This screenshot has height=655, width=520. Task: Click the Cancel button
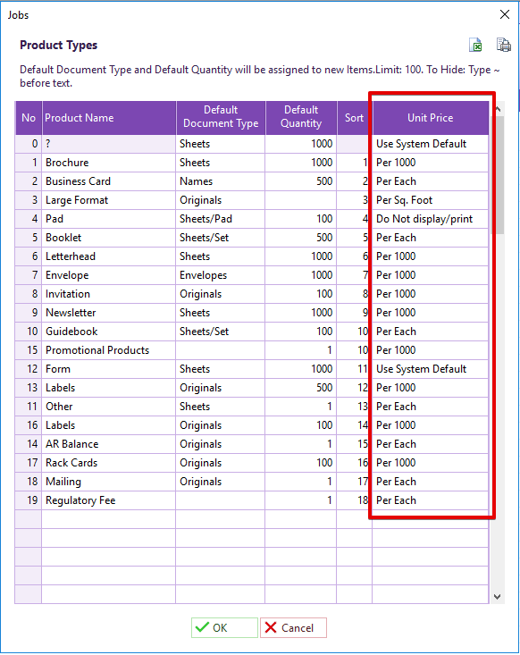click(x=293, y=627)
